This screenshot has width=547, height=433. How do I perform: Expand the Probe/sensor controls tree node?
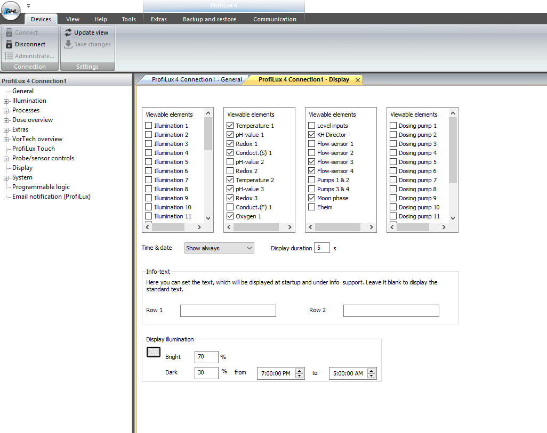(6, 159)
